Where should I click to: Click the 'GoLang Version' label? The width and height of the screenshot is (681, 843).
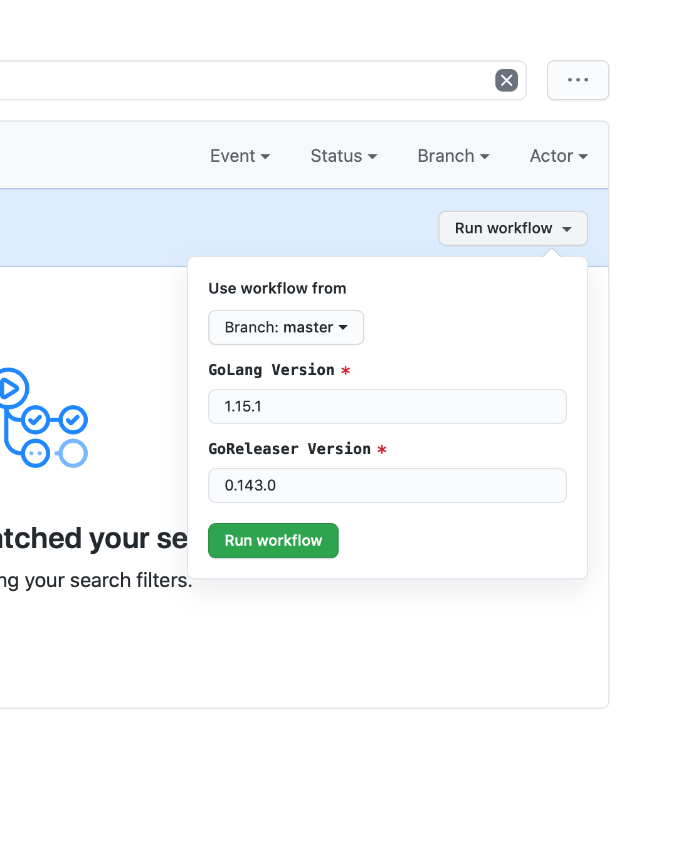272,370
